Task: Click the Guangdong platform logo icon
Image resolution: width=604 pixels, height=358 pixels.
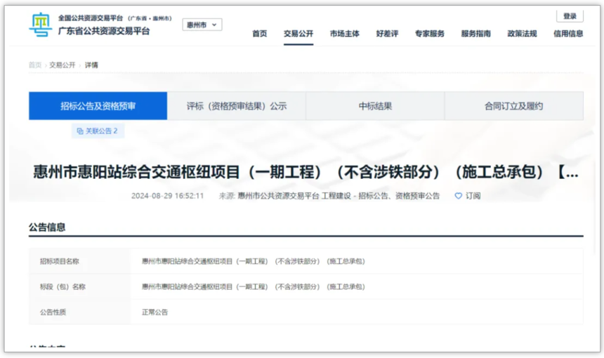Action: [x=41, y=25]
